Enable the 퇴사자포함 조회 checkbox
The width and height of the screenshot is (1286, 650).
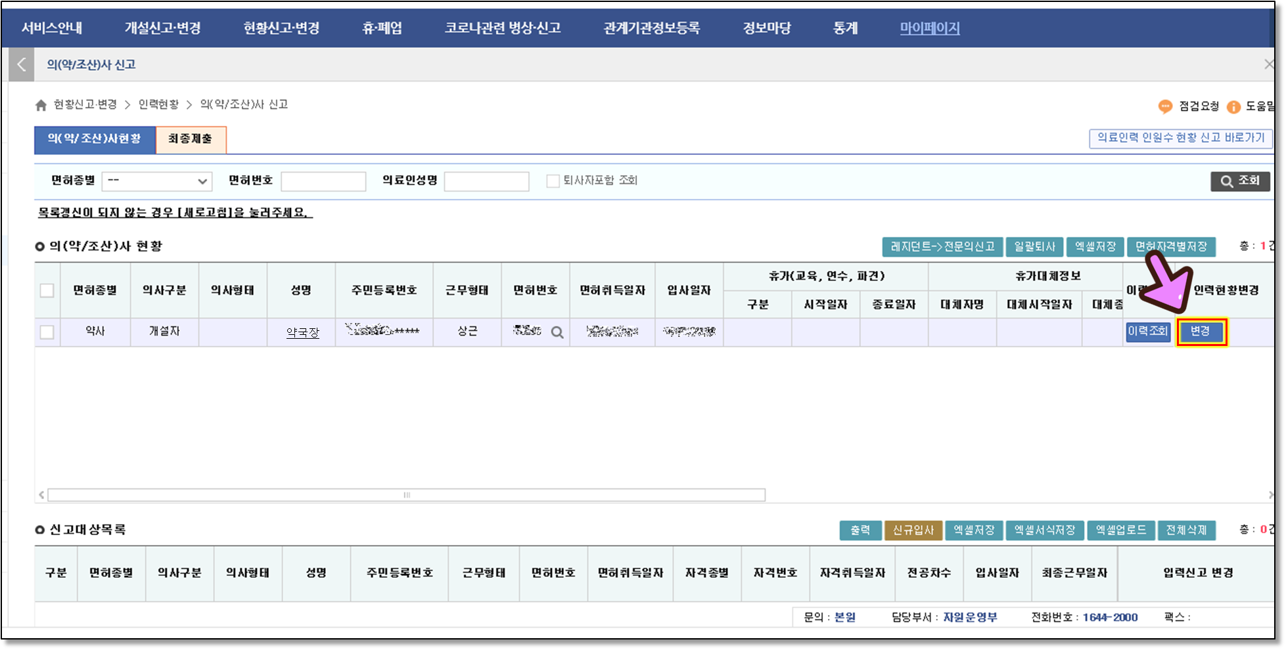[553, 181]
